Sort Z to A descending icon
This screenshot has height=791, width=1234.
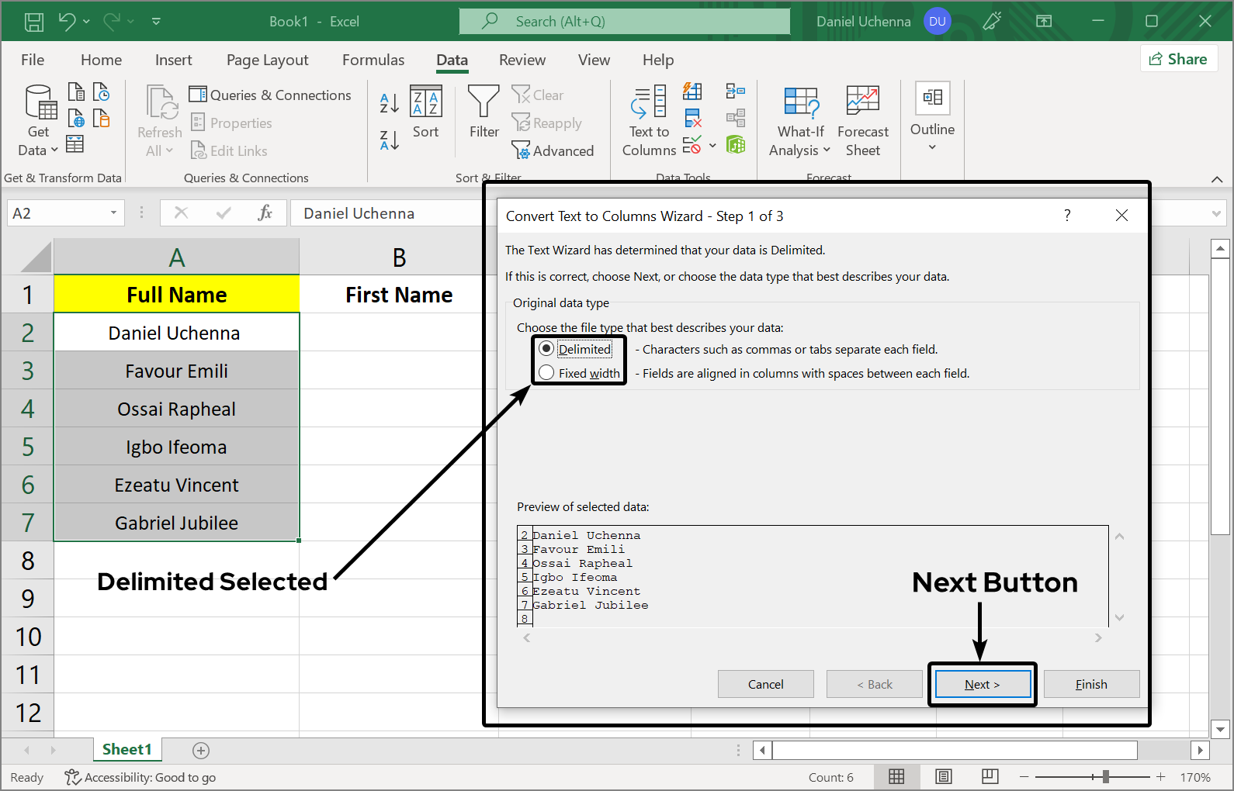[x=390, y=140]
